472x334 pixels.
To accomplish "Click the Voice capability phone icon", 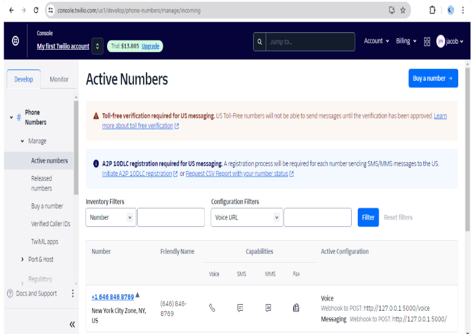I will click(x=212, y=308).
